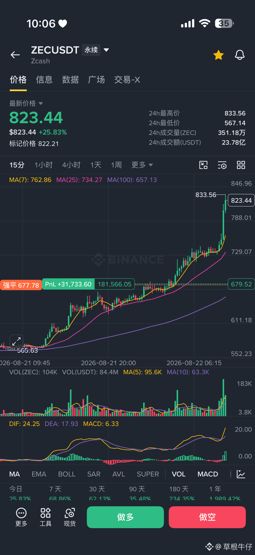Open the indicator chart settings icon
255x555 pixels.
tap(241, 474)
